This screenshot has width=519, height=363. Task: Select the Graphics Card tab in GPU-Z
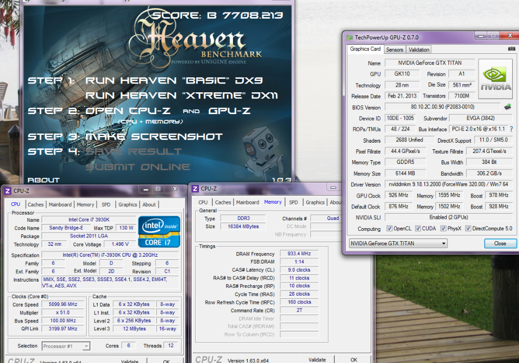[x=365, y=49]
